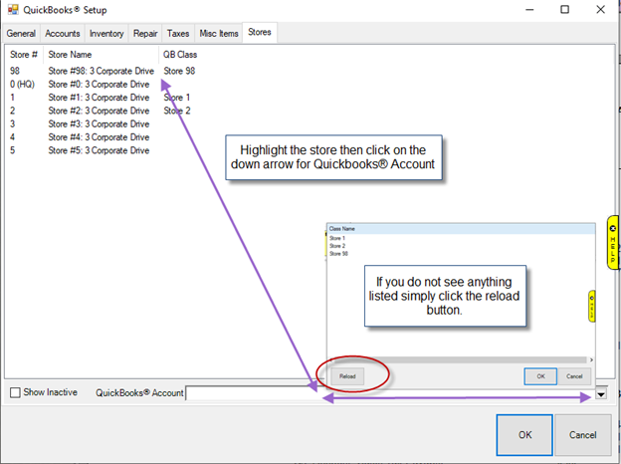
Task: Switch to the General tab
Action: (x=21, y=34)
